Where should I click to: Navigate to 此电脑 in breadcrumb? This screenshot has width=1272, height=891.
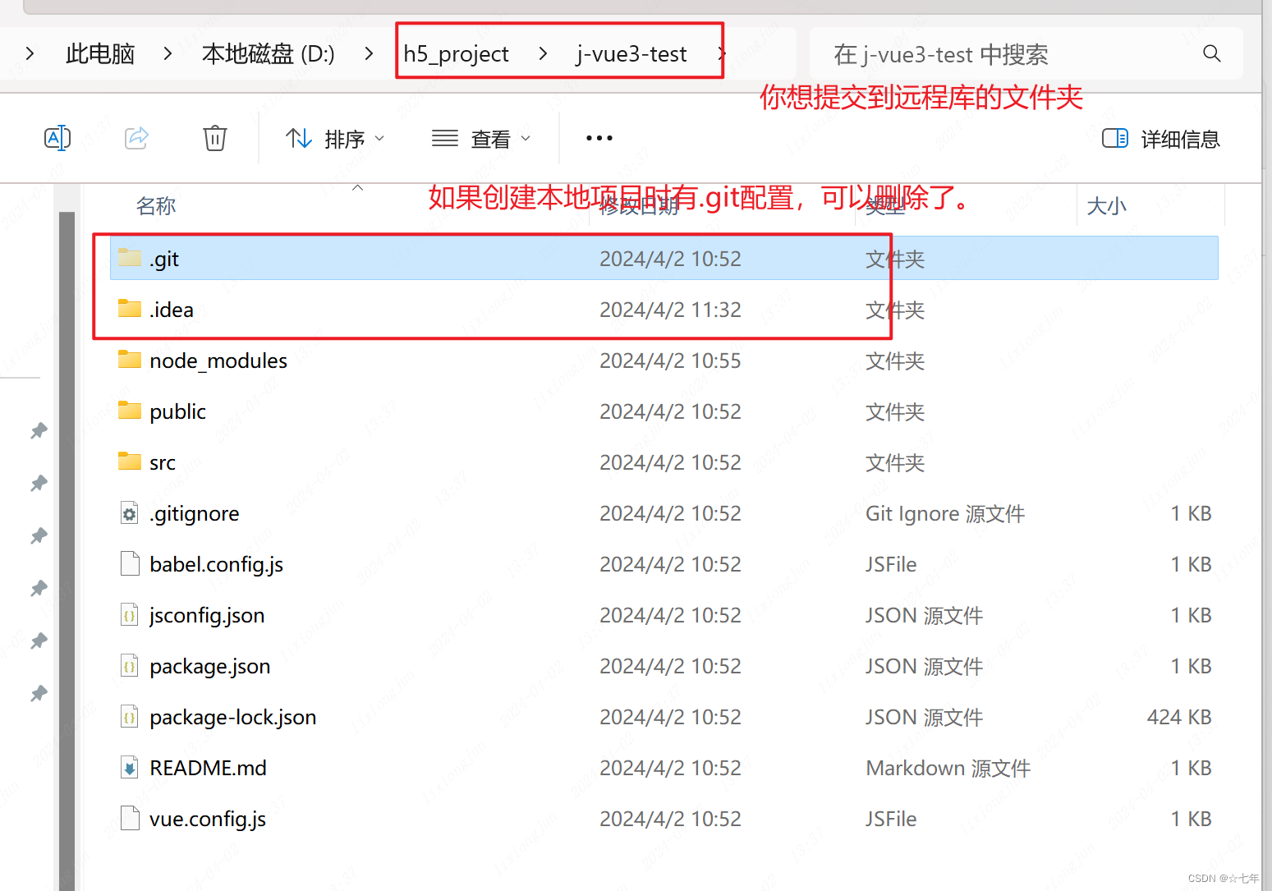click(x=100, y=54)
